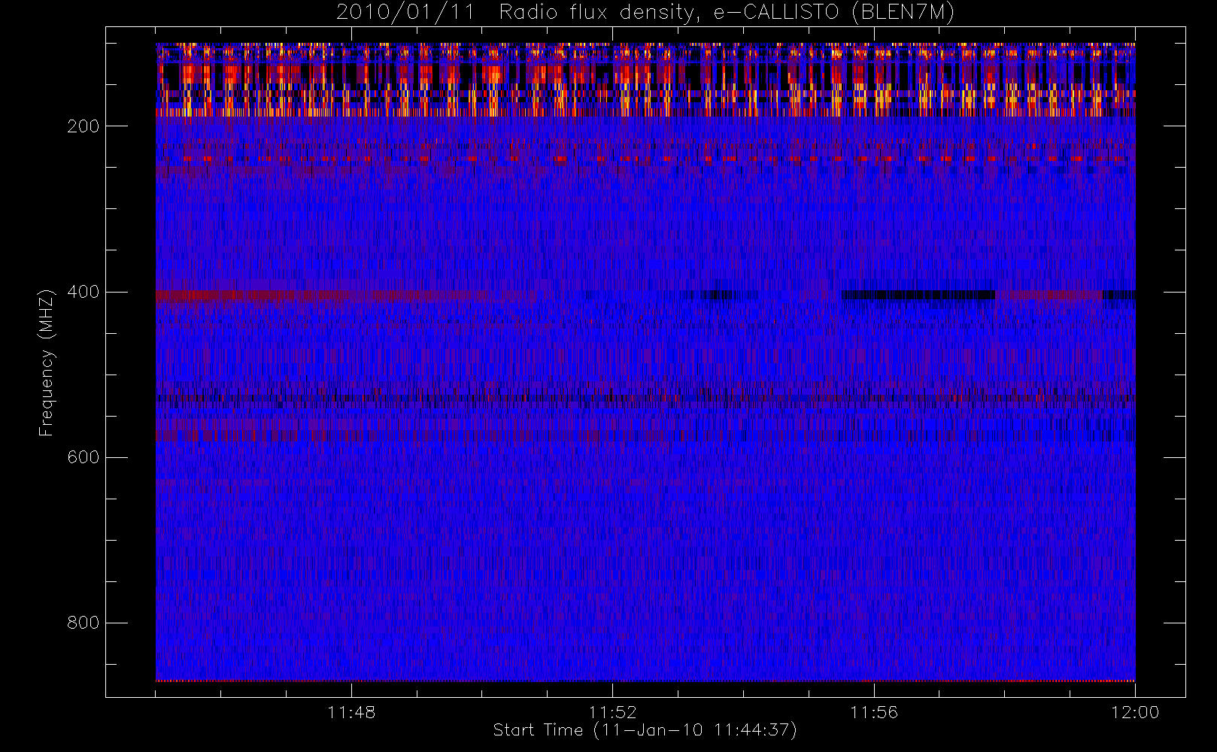Image resolution: width=1217 pixels, height=752 pixels.
Task: Click the 11:56 time tick label
Action: coord(874,712)
